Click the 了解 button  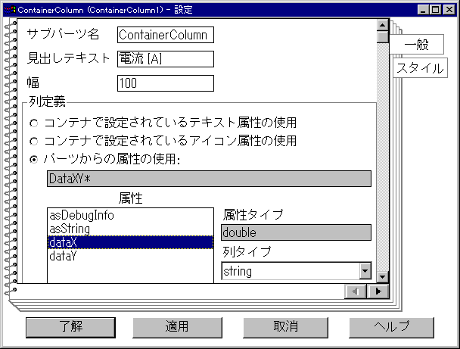[70, 327]
